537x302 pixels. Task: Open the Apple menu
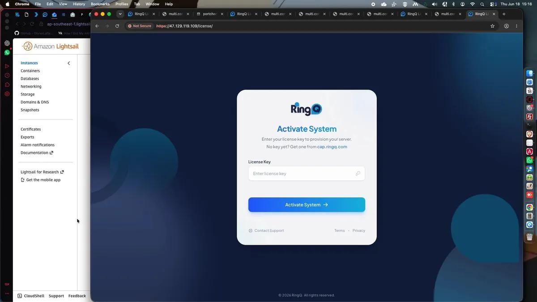[x=7, y=4]
